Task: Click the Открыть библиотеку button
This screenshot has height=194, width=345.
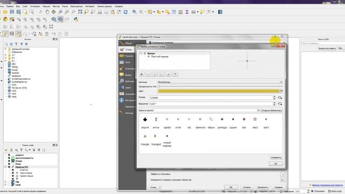Action: [272, 110]
